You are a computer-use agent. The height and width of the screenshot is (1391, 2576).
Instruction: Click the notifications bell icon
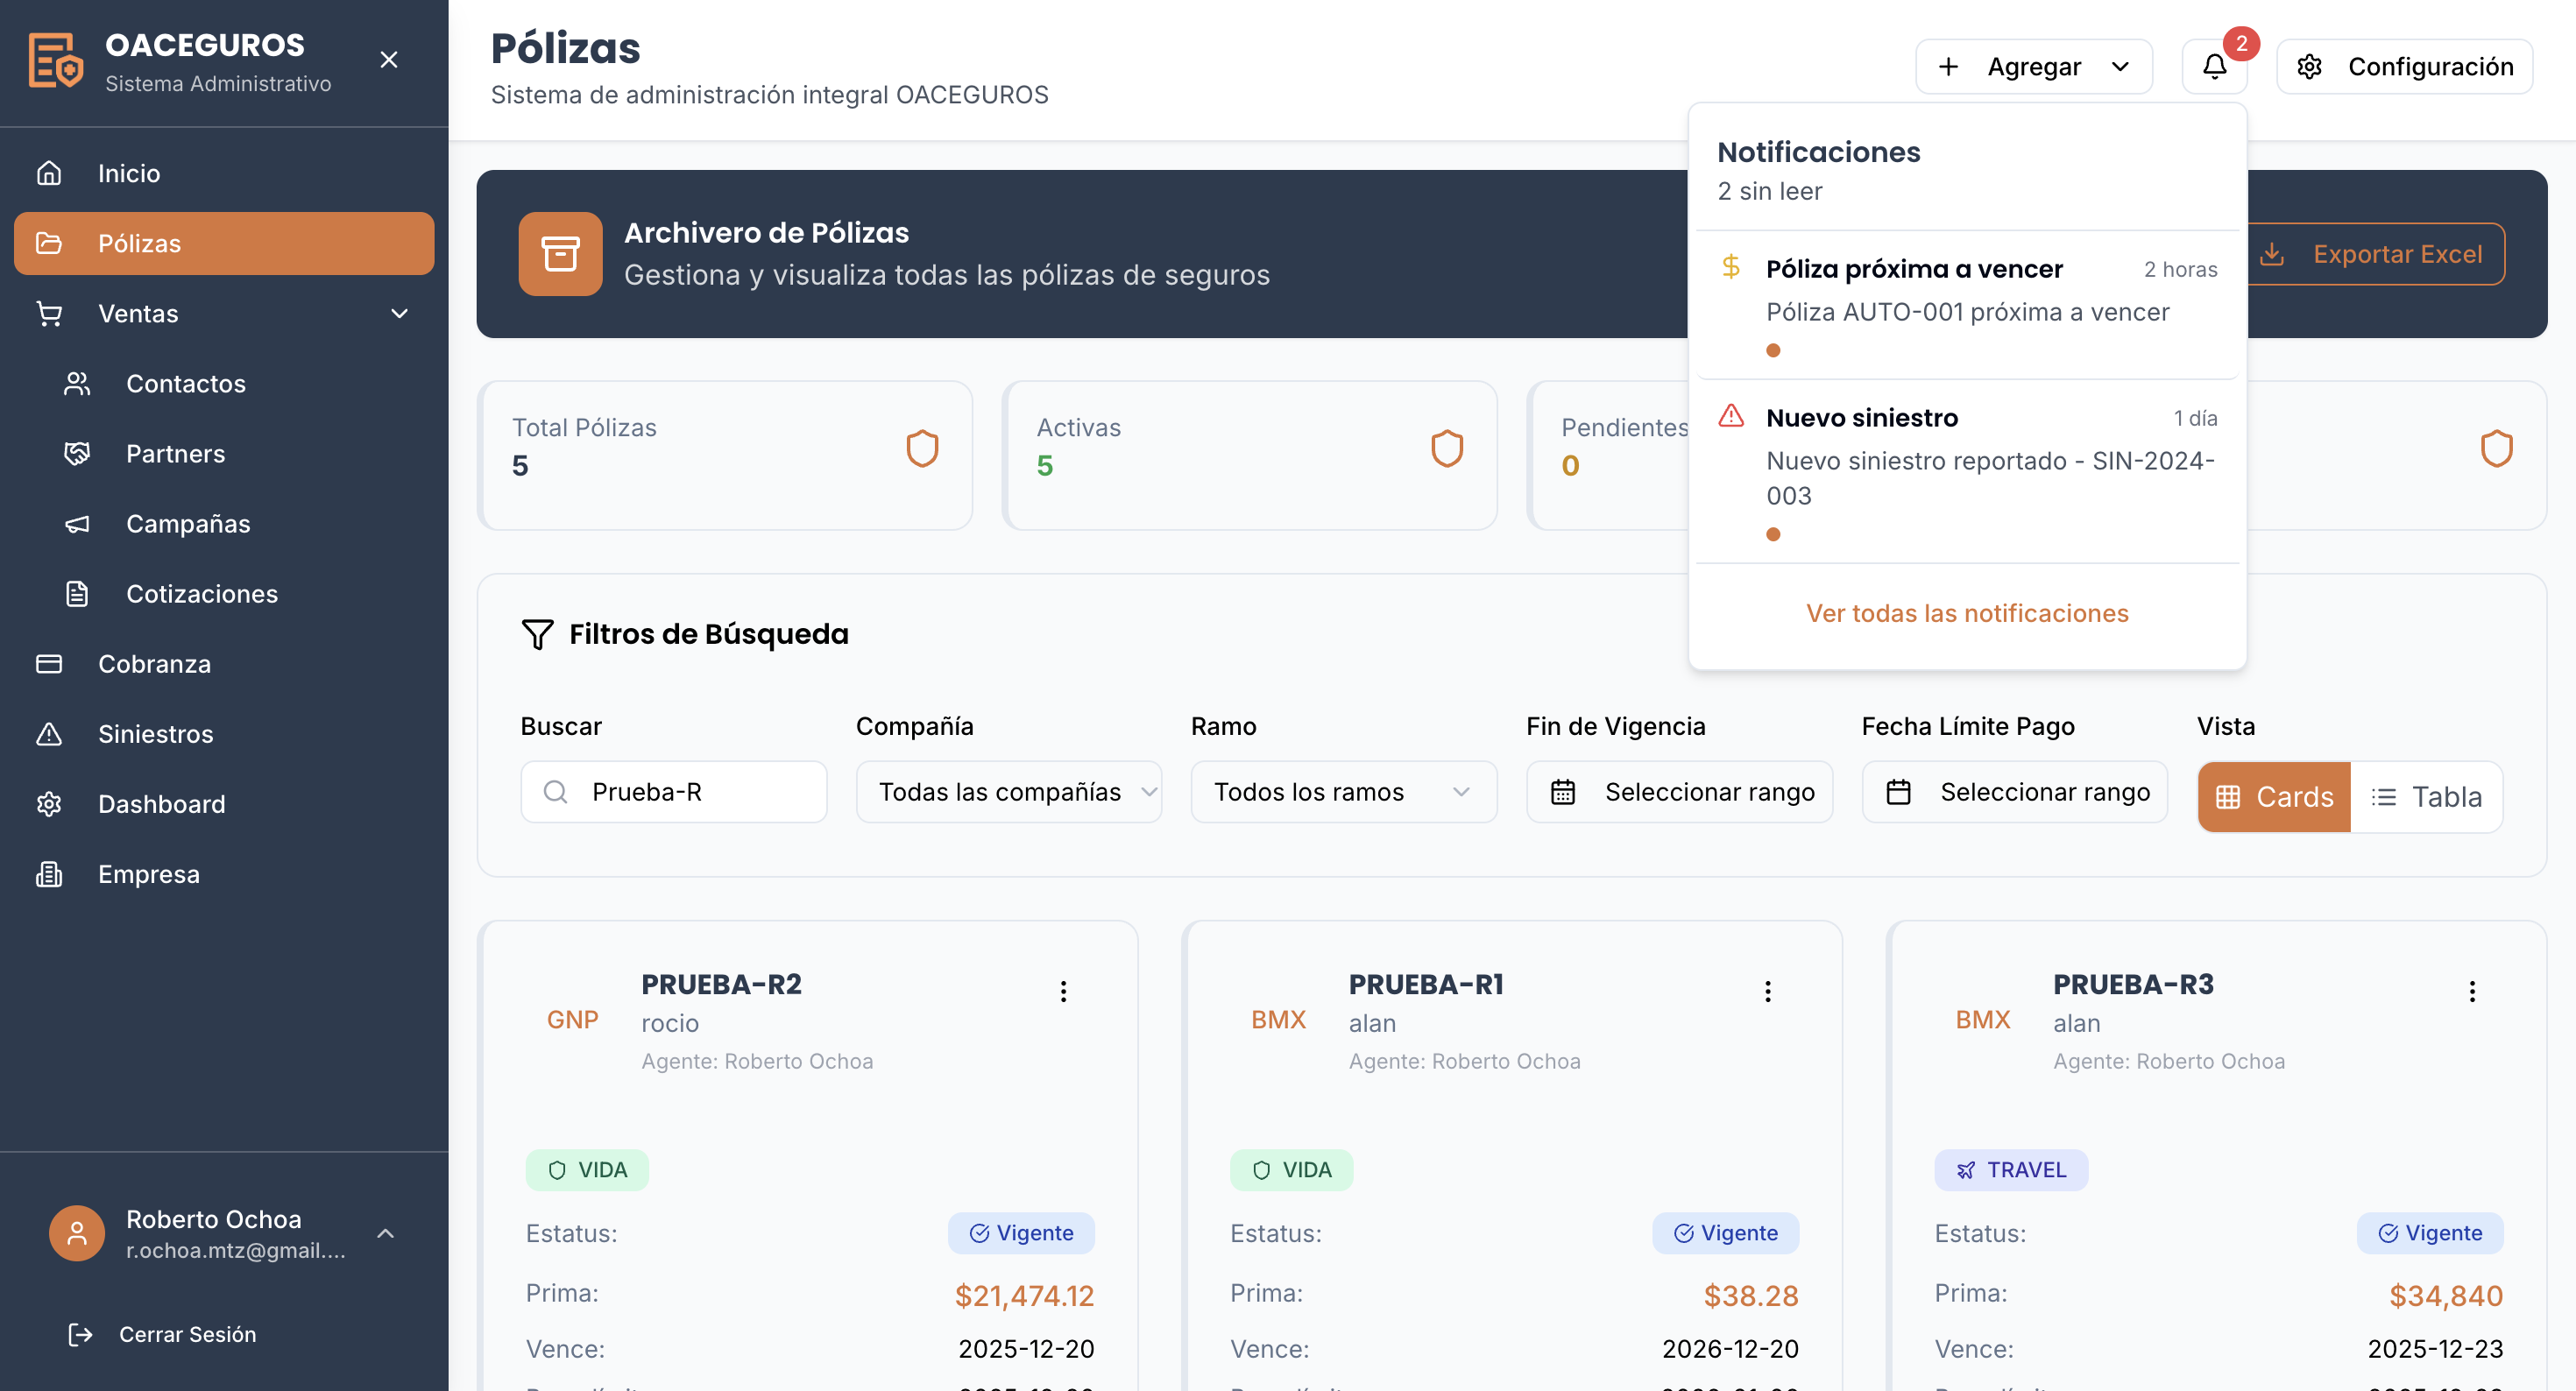point(2214,66)
